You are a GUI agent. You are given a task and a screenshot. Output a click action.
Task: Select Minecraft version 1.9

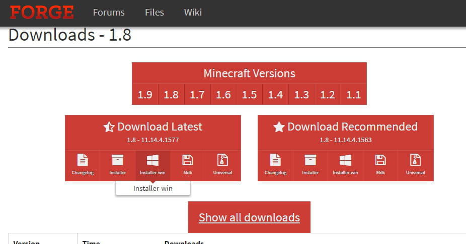(145, 94)
